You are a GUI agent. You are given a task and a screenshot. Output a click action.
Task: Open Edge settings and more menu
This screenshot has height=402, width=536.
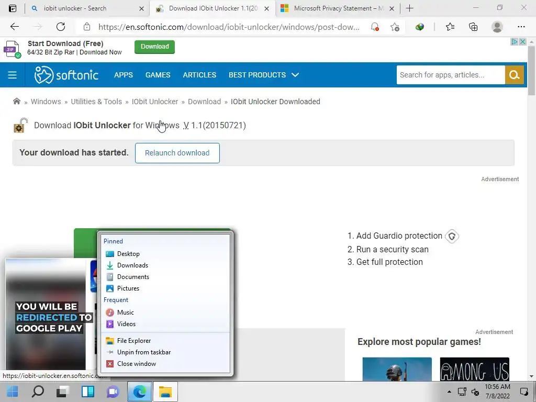(521, 27)
